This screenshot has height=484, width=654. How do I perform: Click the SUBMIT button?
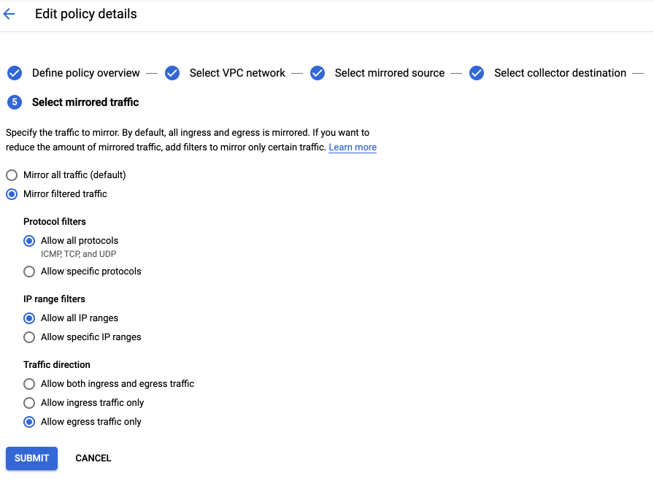click(x=31, y=458)
